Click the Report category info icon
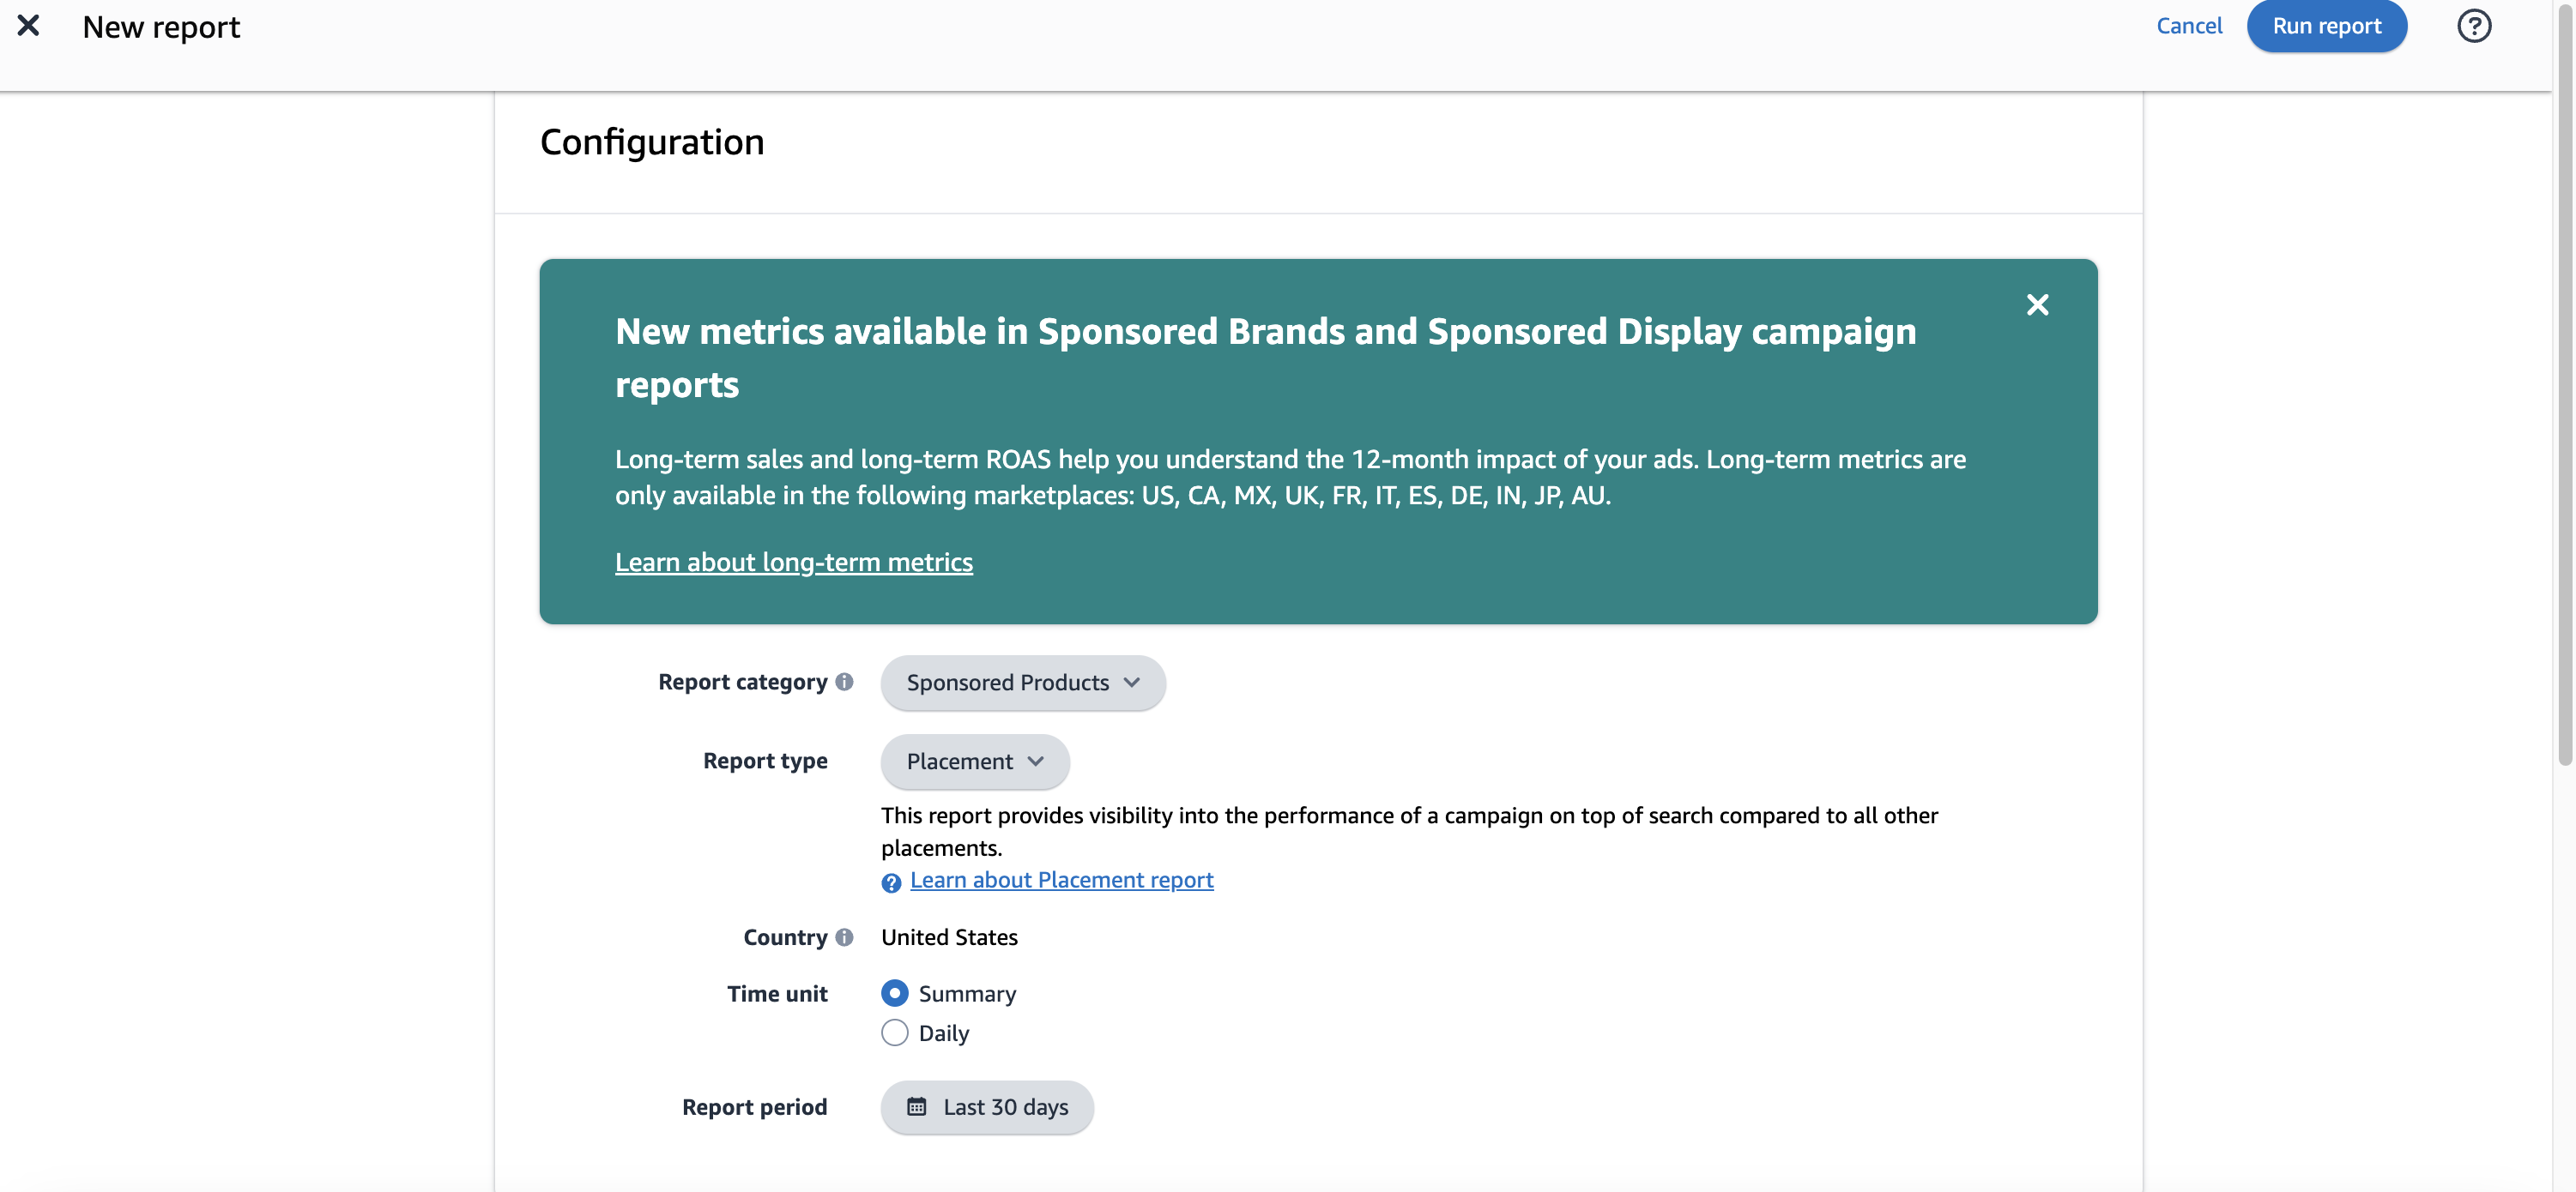This screenshot has width=2576, height=1192. [844, 682]
